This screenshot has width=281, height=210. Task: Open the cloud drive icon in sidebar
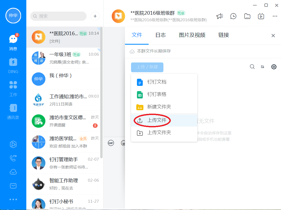(13, 172)
